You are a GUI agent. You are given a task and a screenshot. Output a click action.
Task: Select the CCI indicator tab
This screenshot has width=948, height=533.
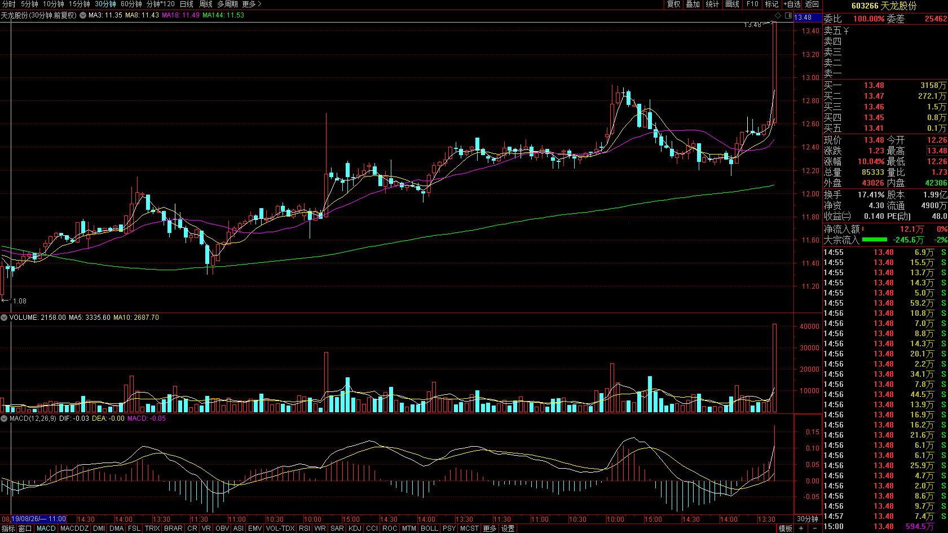click(372, 528)
